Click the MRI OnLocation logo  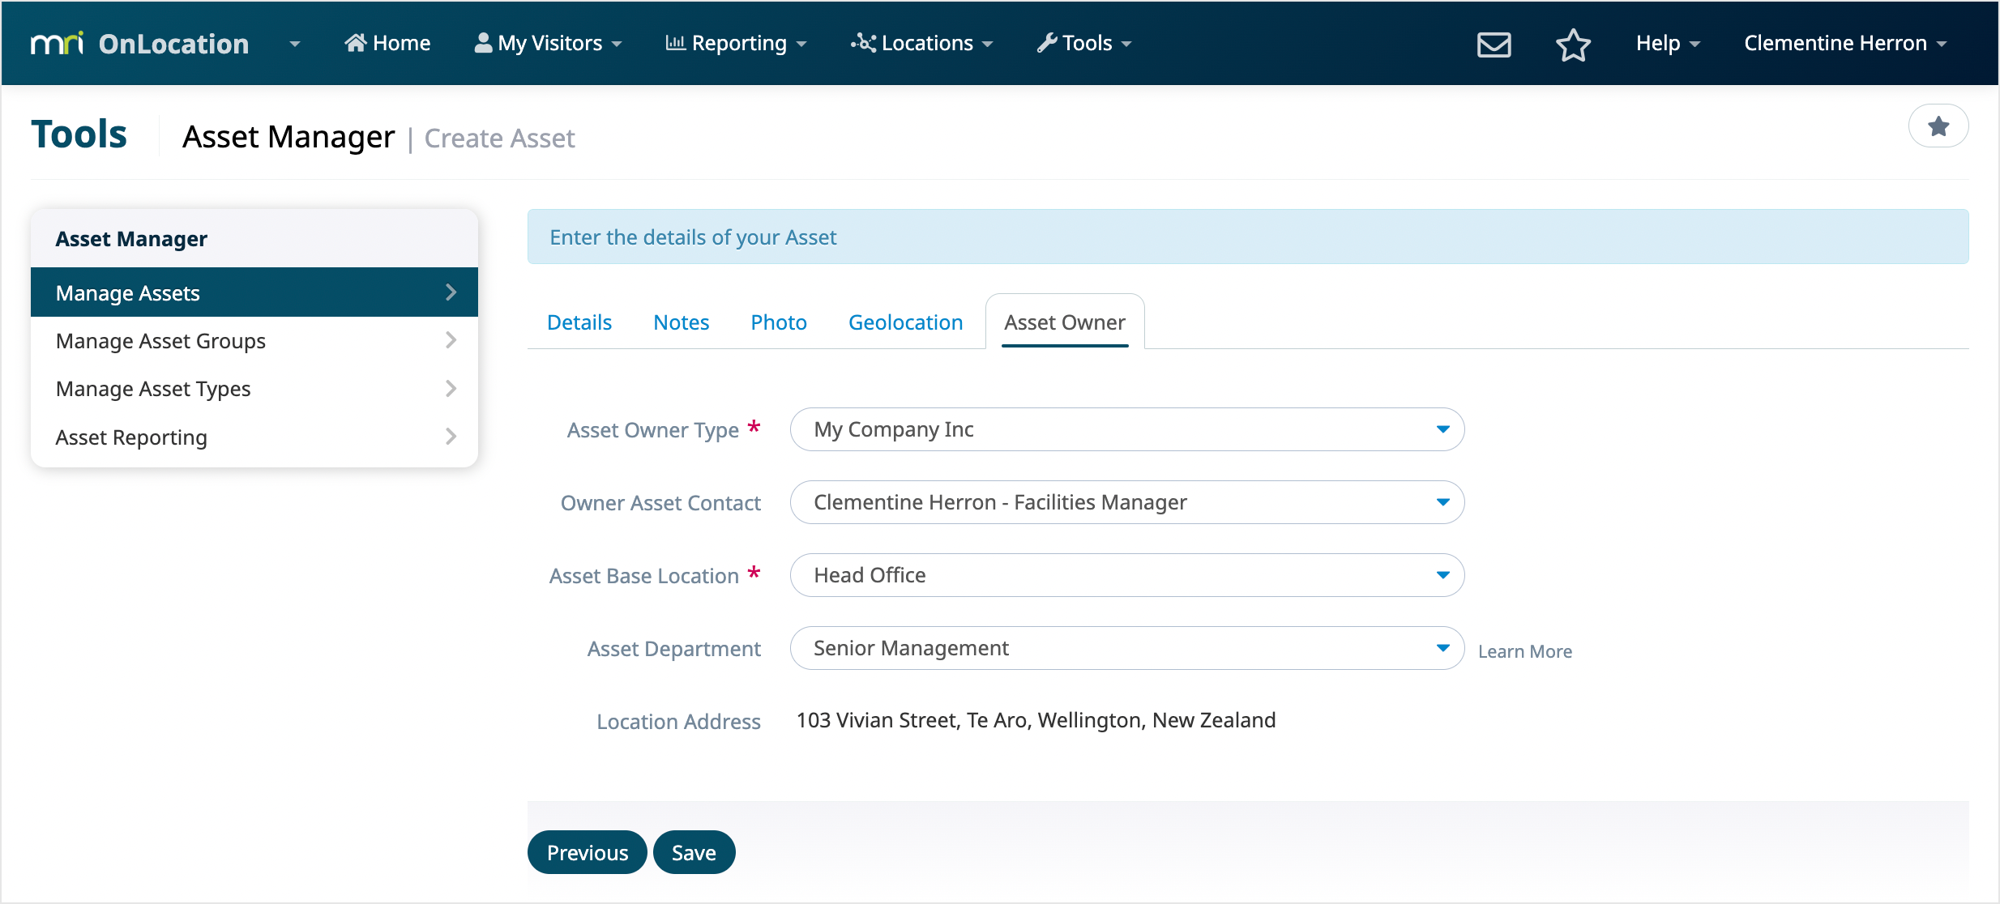[139, 43]
